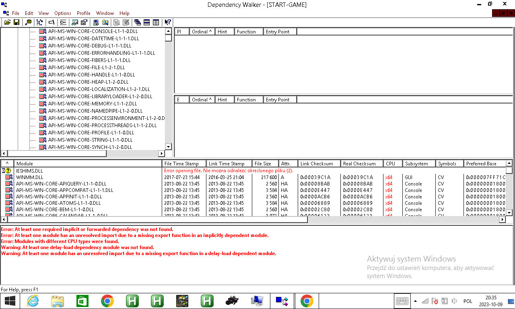Click module list horizontal scroll-right arrow
The width and height of the screenshot is (515, 309).
(x=502, y=220)
